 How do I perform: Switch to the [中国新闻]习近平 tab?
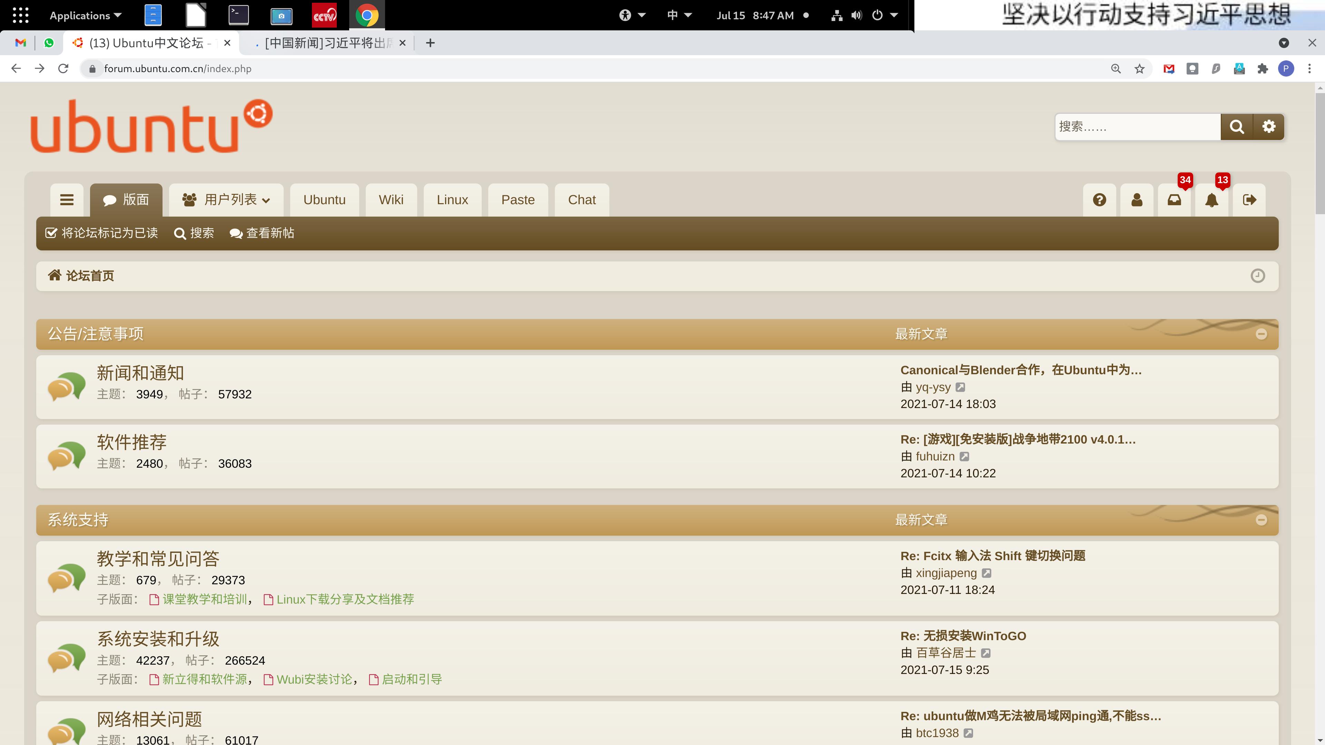coord(329,43)
